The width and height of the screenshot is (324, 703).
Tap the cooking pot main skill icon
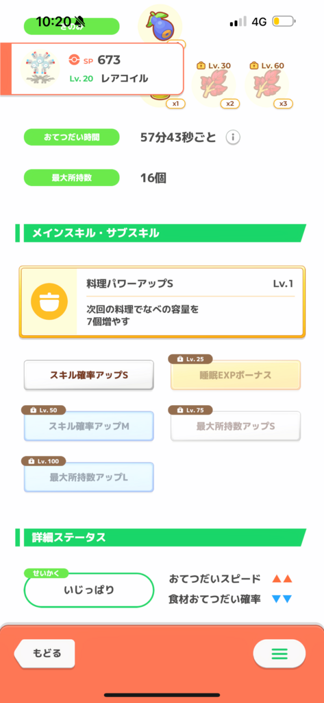click(x=49, y=301)
